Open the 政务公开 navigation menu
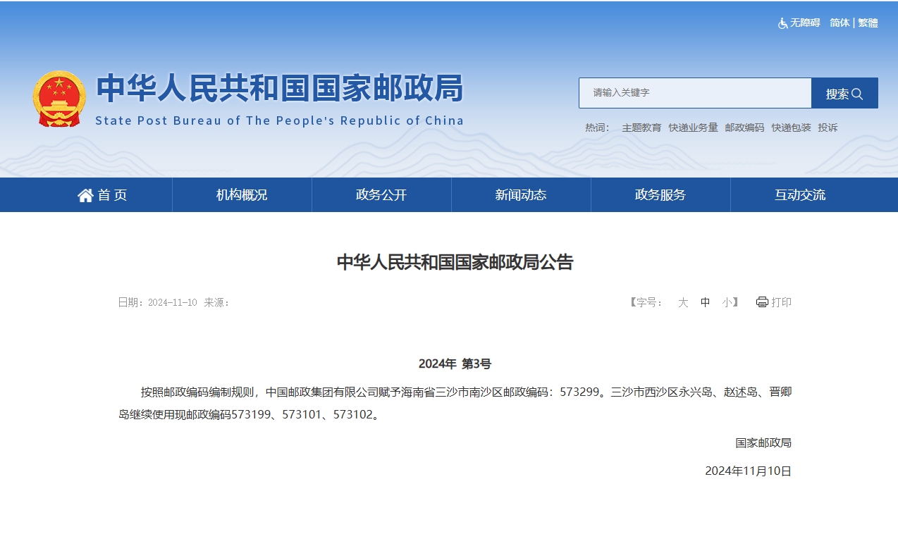The width and height of the screenshot is (898, 546). [381, 195]
